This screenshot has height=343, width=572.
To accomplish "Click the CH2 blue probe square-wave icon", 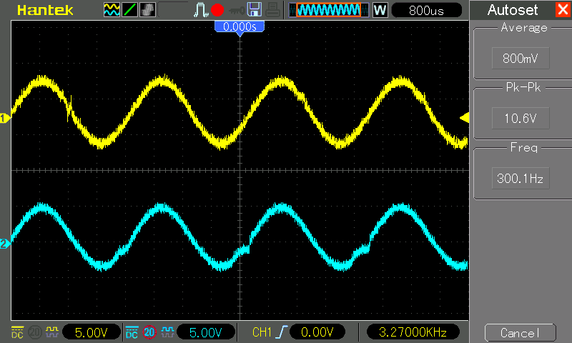I will pyautogui.click(x=167, y=332).
